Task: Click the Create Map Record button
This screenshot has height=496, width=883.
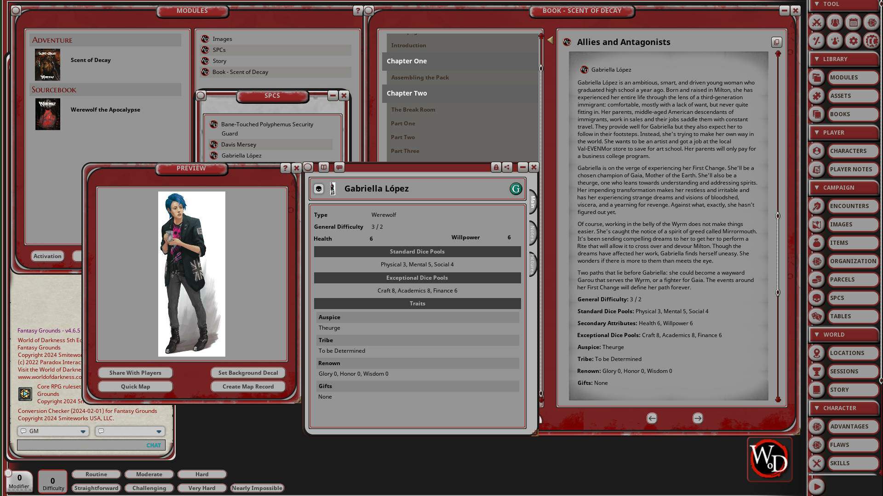Action: click(247, 386)
